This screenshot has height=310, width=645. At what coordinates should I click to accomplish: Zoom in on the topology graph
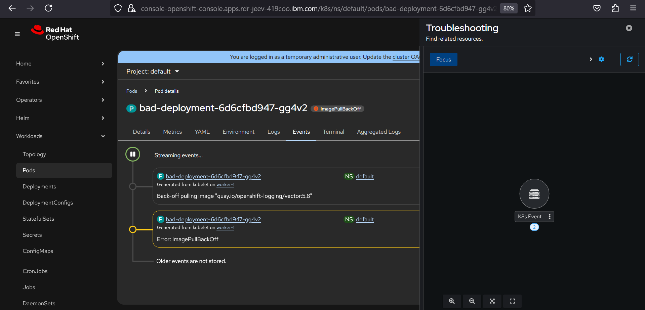click(452, 301)
